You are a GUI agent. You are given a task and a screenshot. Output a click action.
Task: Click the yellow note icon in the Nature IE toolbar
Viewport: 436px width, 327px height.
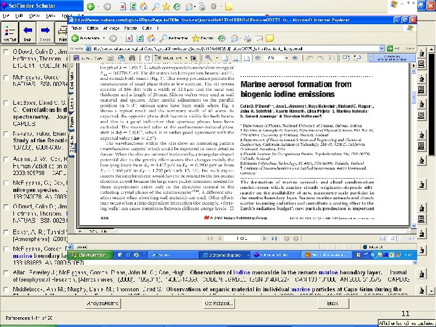pos(269,38)
